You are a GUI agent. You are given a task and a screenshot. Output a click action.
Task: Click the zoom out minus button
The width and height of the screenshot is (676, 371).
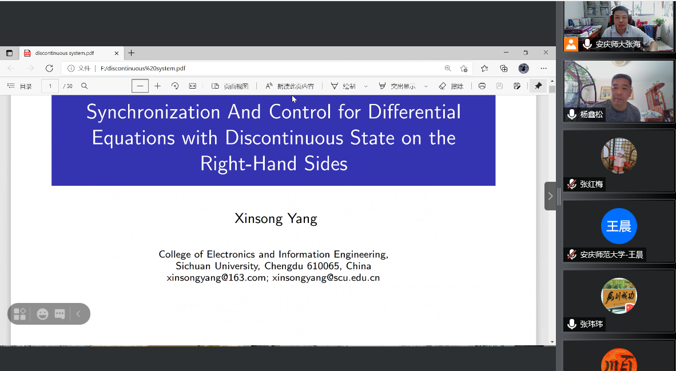coord(140,86)
